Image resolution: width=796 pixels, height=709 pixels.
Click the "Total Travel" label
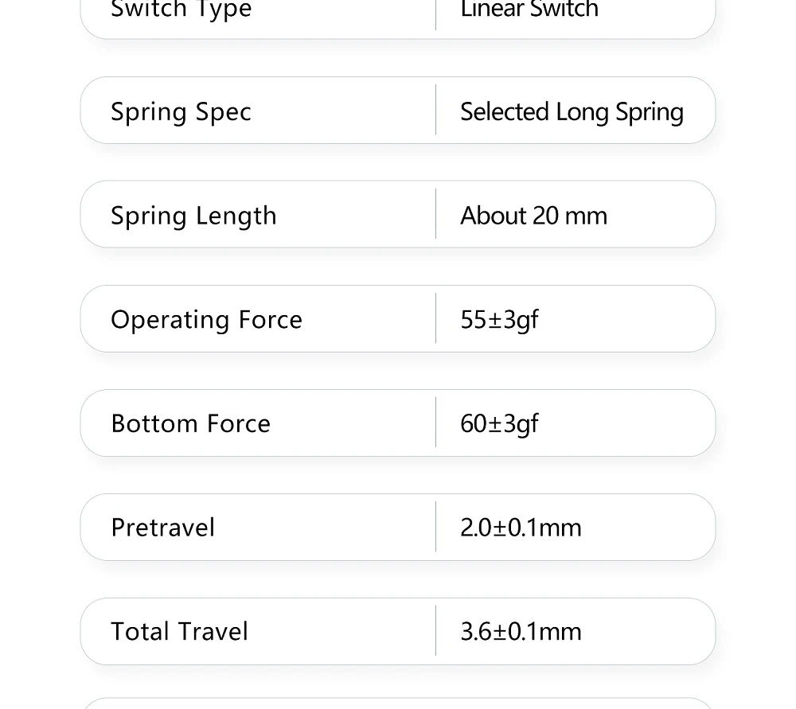[x=179, y=632]
